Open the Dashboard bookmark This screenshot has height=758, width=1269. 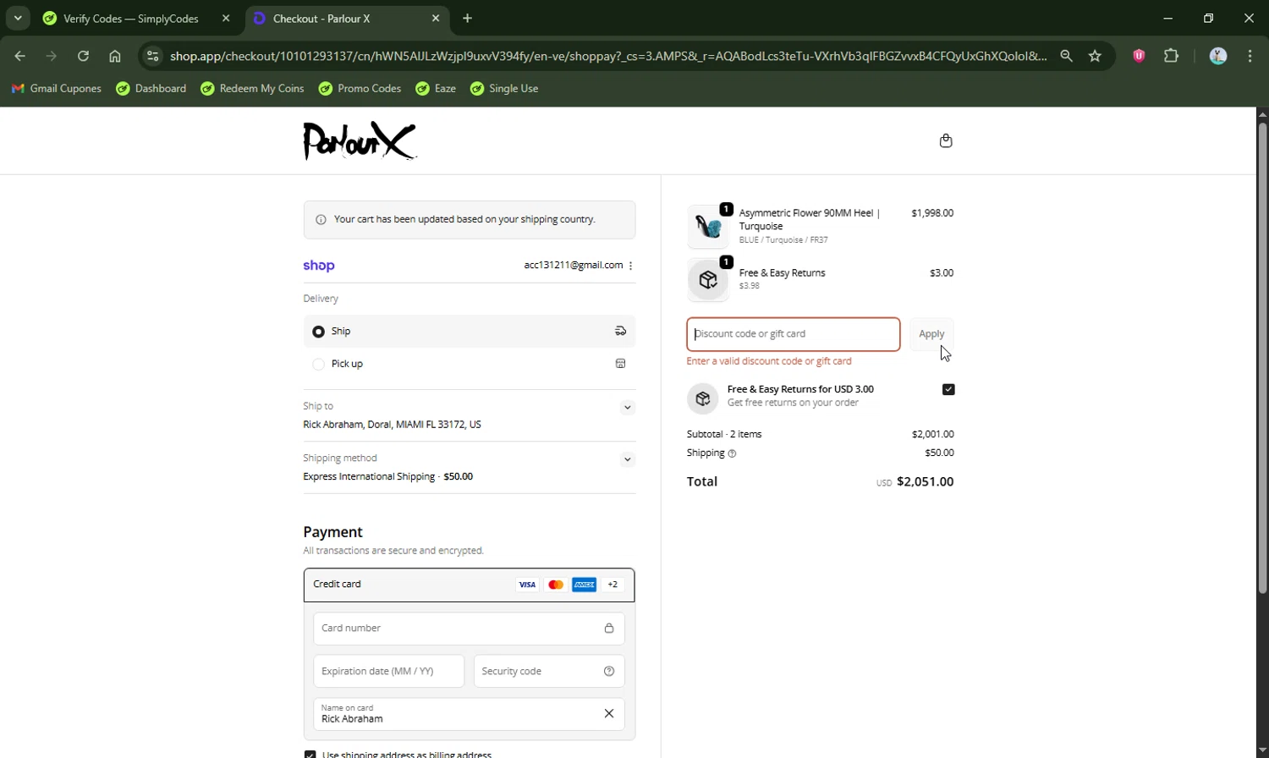tap(151, 89)
